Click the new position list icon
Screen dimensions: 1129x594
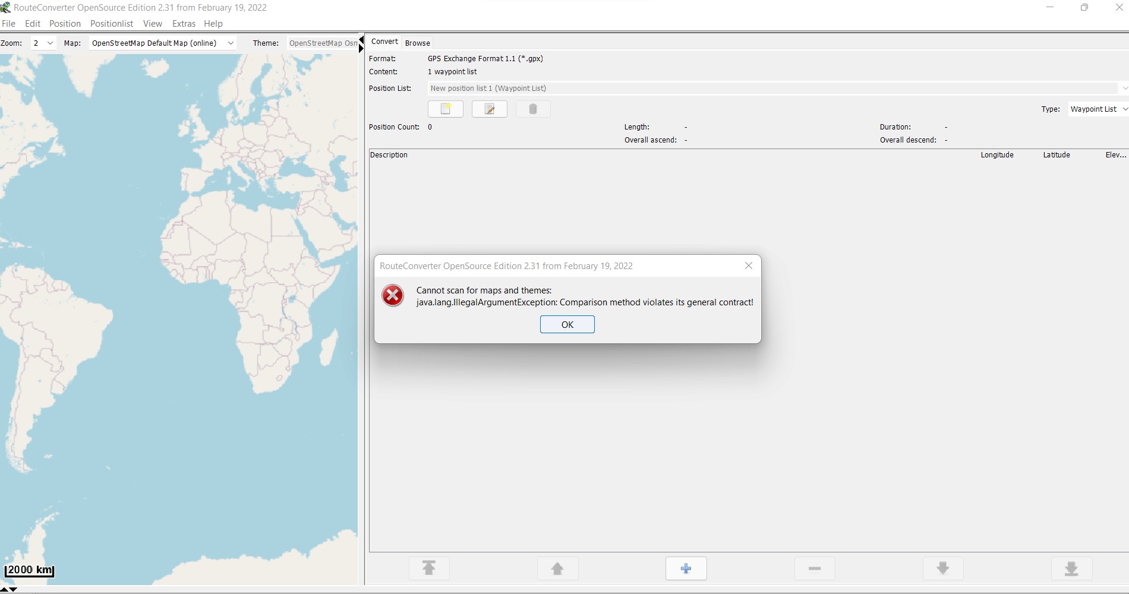coord(445,109)
